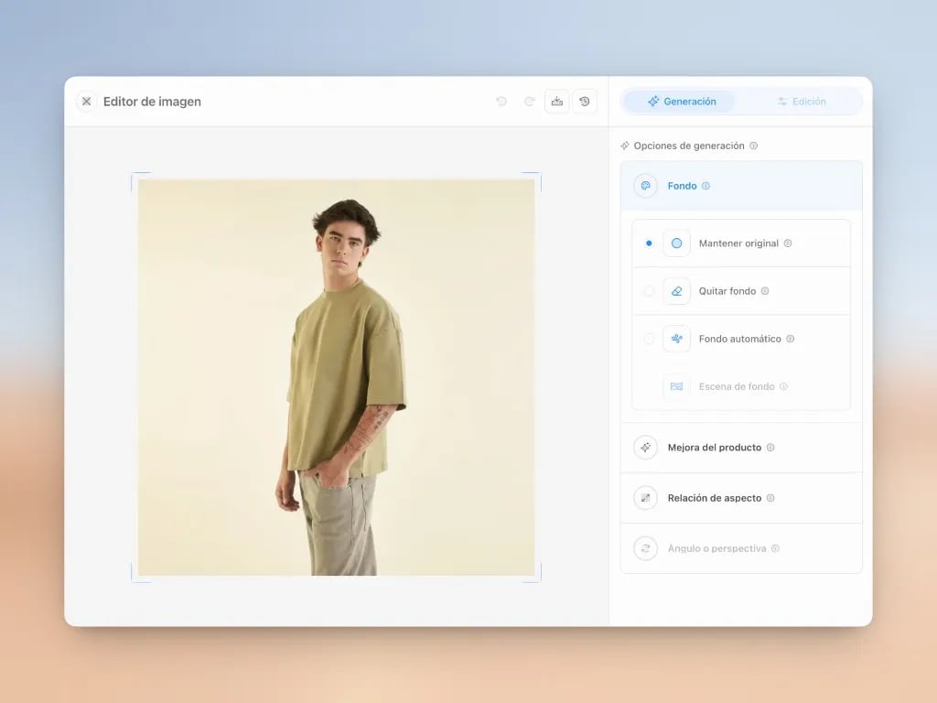937x703 pixels.
Task: Show info for Relación de aspecto
Action: (770, 498)
